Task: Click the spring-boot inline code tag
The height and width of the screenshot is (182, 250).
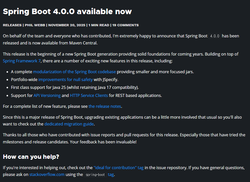Action: (x=95, y=175)
